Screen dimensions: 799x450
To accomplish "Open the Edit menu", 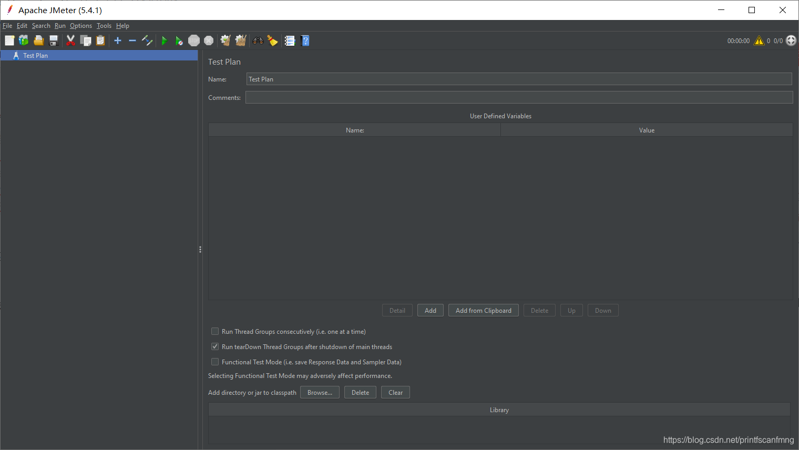I will click(22, 26).
